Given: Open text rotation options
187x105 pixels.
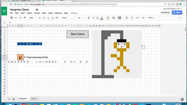Looking at the screenshot, I should [x=143, y=18].
